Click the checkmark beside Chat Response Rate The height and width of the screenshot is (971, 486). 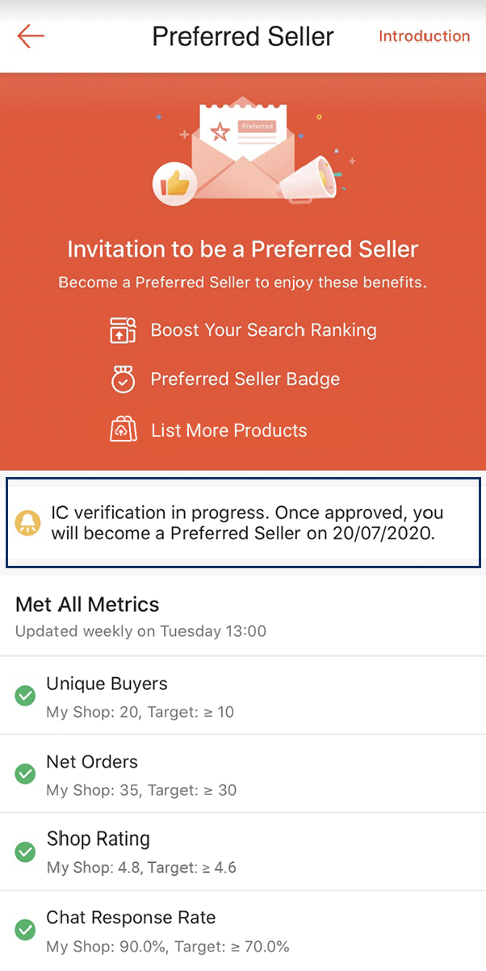pyautogui.click(x=25, y=930)
